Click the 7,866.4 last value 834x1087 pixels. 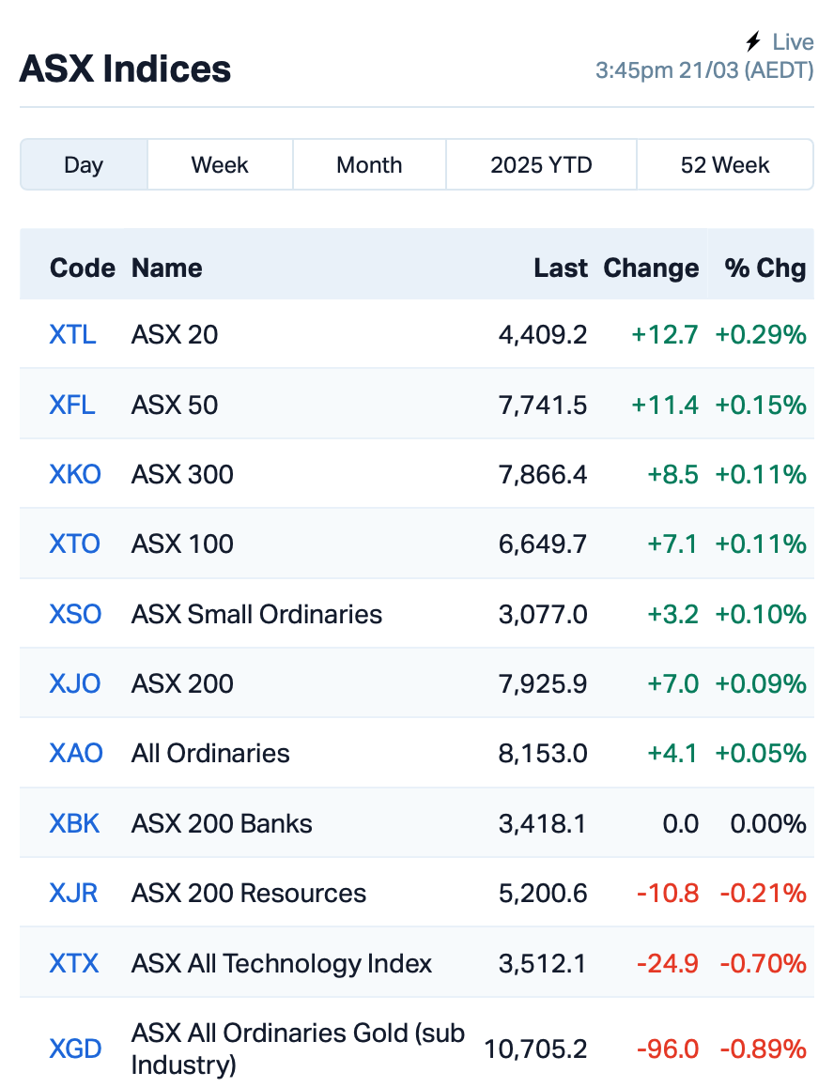pos(543,475)
